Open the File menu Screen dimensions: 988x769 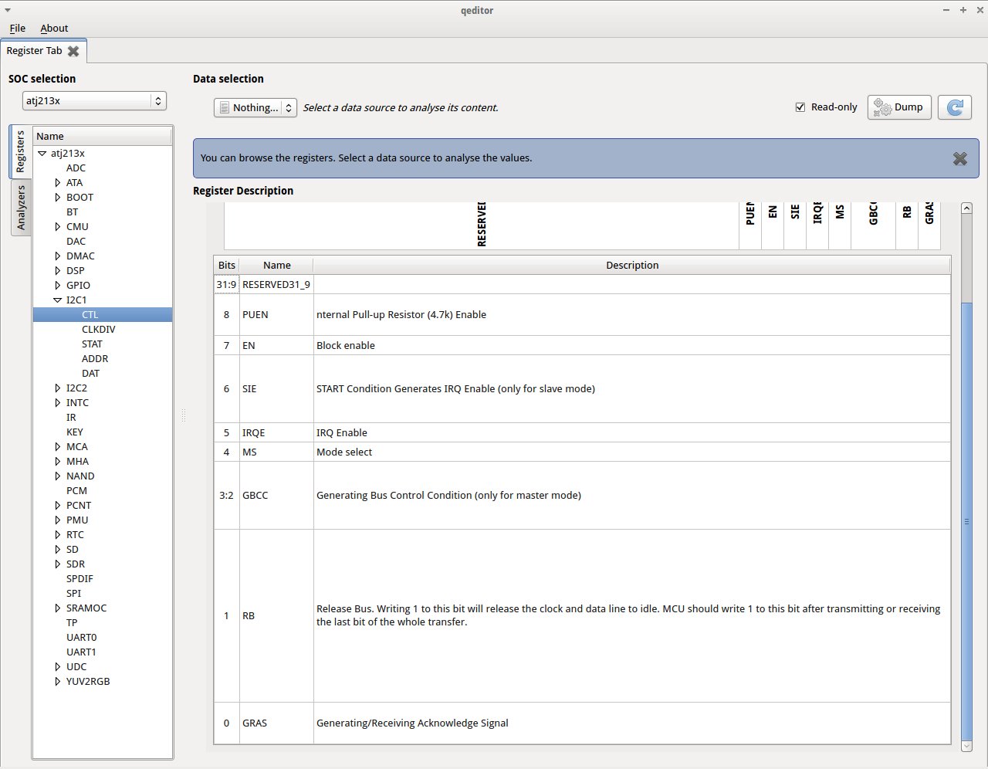click(x=17, y=28)
